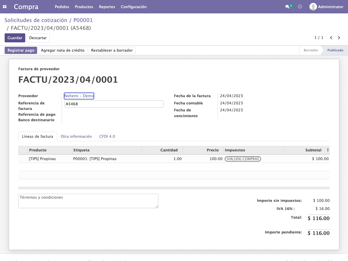Click the Guardar button
Viewport: 348px width, 261px height.
(x=15, y=38)
